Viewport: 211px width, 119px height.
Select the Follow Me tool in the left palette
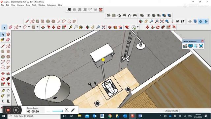(x=8, y=79)
